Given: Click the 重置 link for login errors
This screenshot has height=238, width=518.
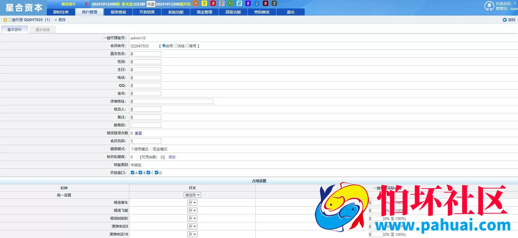Looking at the screenshot, I should click(x=138, y=133).
